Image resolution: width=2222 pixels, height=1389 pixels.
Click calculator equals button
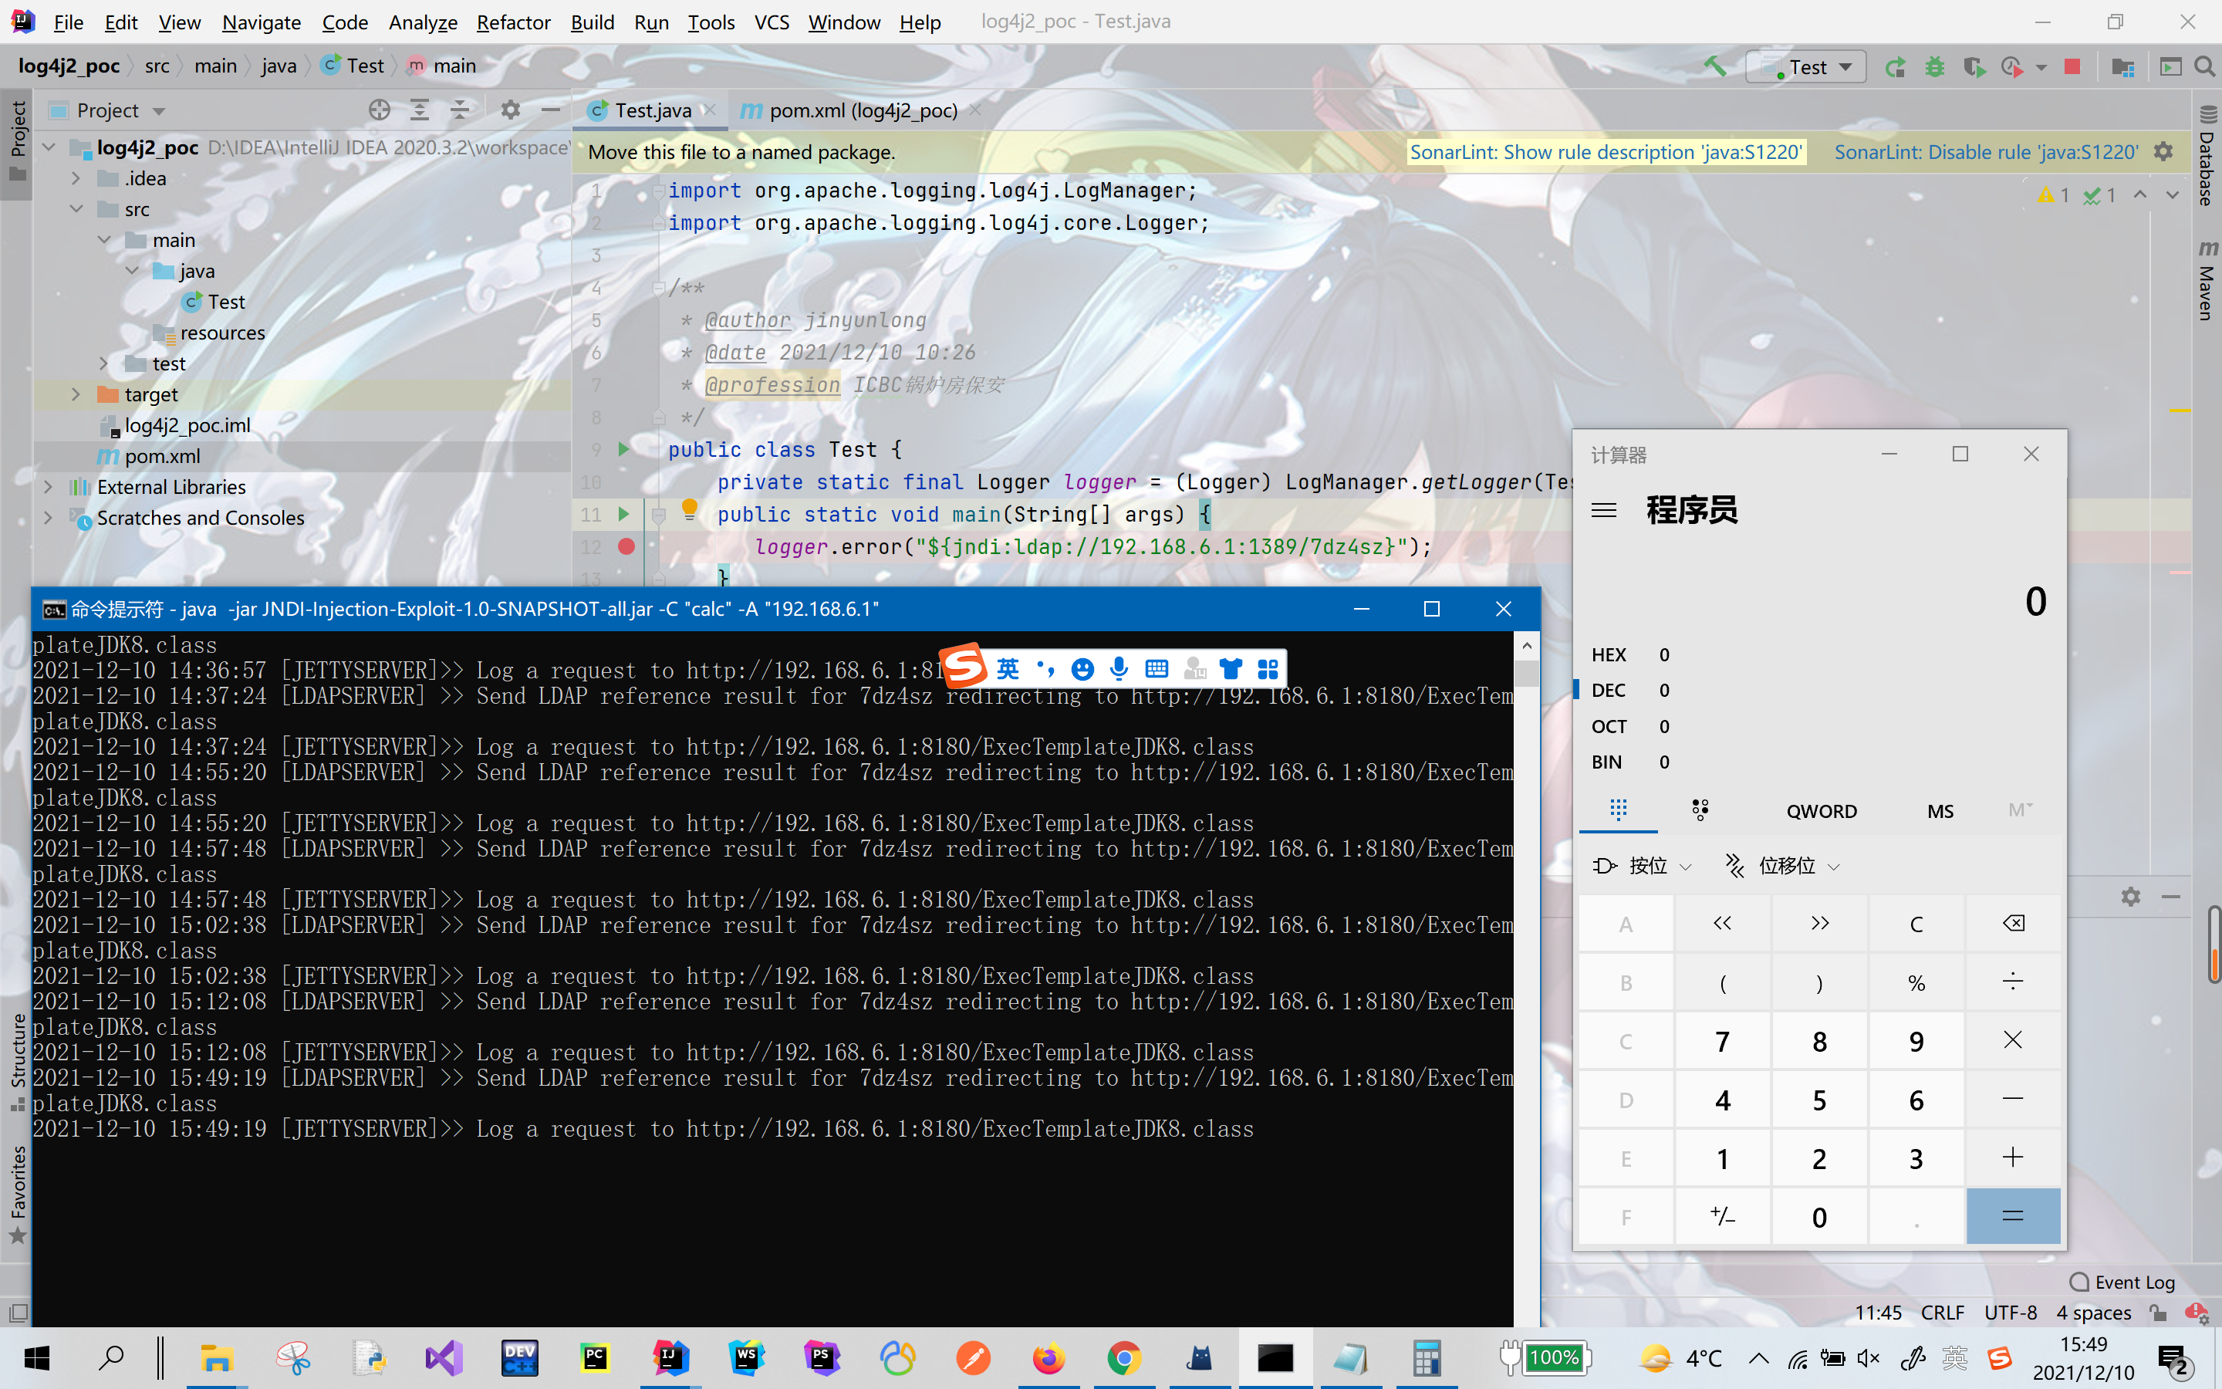pos(2013,1216)
